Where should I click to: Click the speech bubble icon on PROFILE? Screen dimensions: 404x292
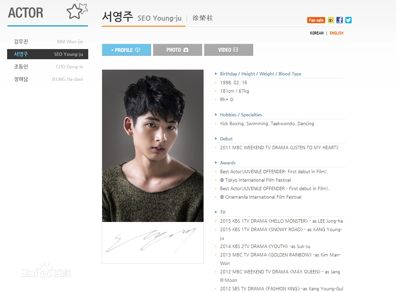click(138, 50)
